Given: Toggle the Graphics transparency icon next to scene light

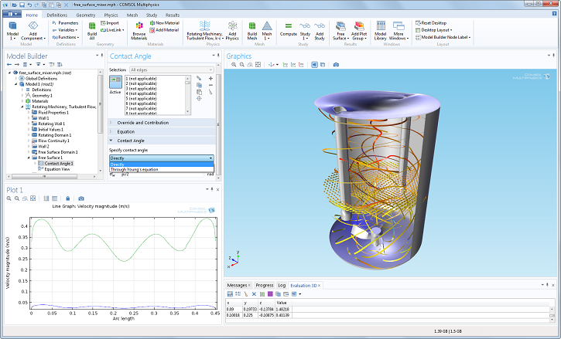Looking at the screenshot, I should click(323, 65).
